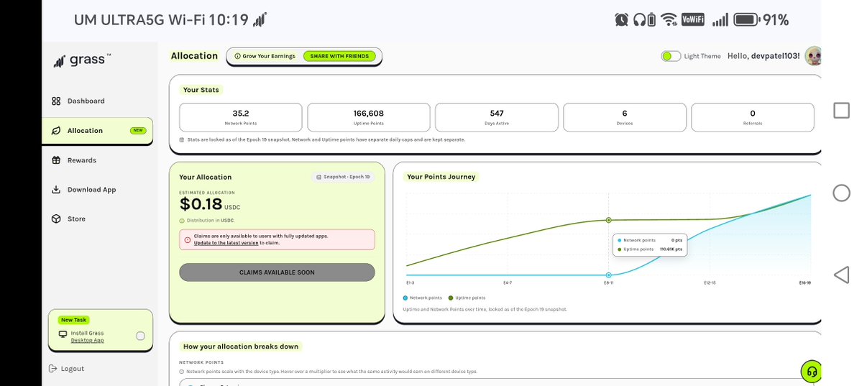
Task: Tap the alarm clock status icon
Action: click(622, 20)
